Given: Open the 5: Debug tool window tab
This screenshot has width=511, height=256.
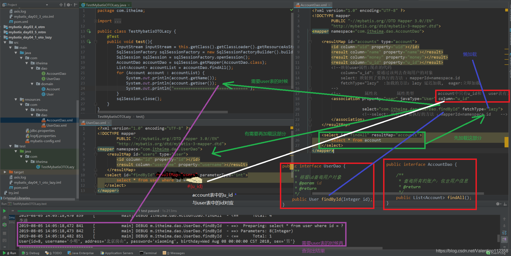Looking at the screenshot, I should click(x=30, y=253).
